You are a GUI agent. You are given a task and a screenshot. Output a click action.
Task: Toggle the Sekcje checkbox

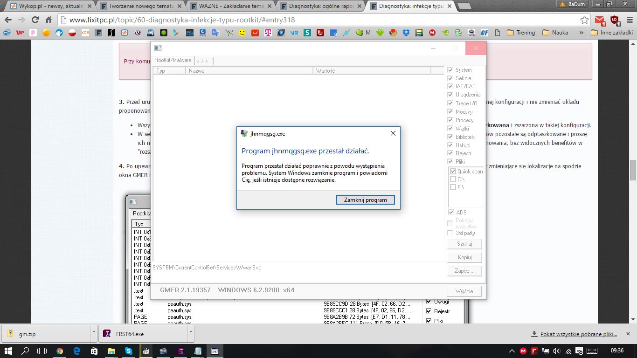450,78
